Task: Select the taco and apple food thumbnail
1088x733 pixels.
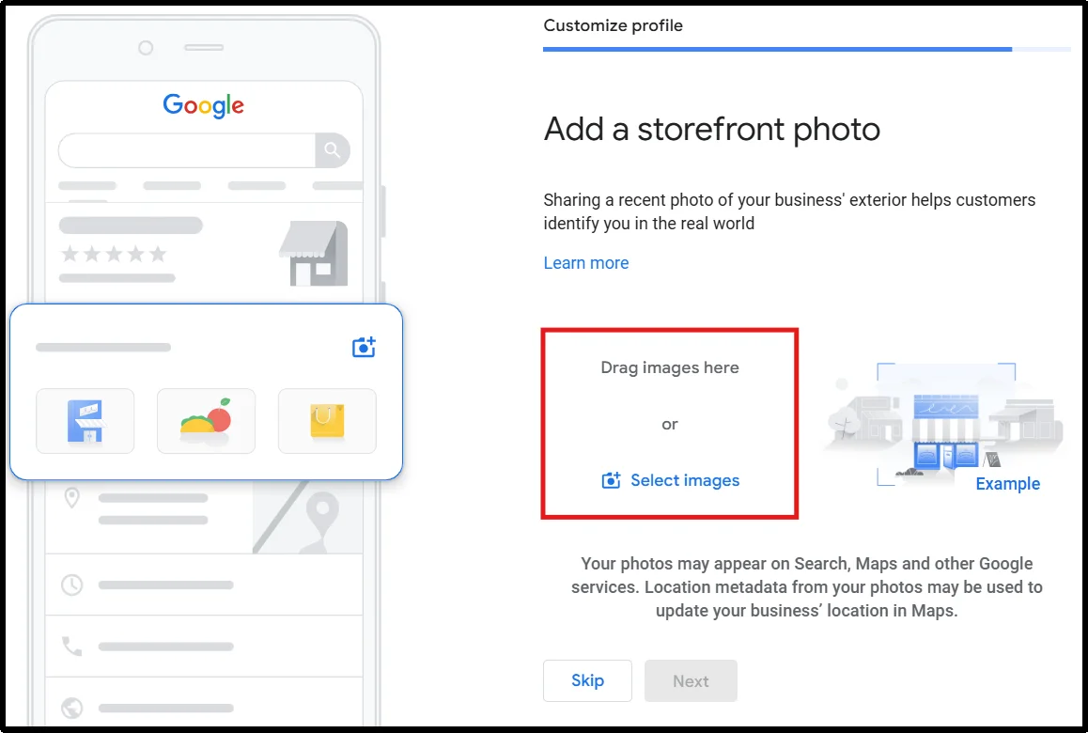Action: pyautogui.click(x=206, y=421)
